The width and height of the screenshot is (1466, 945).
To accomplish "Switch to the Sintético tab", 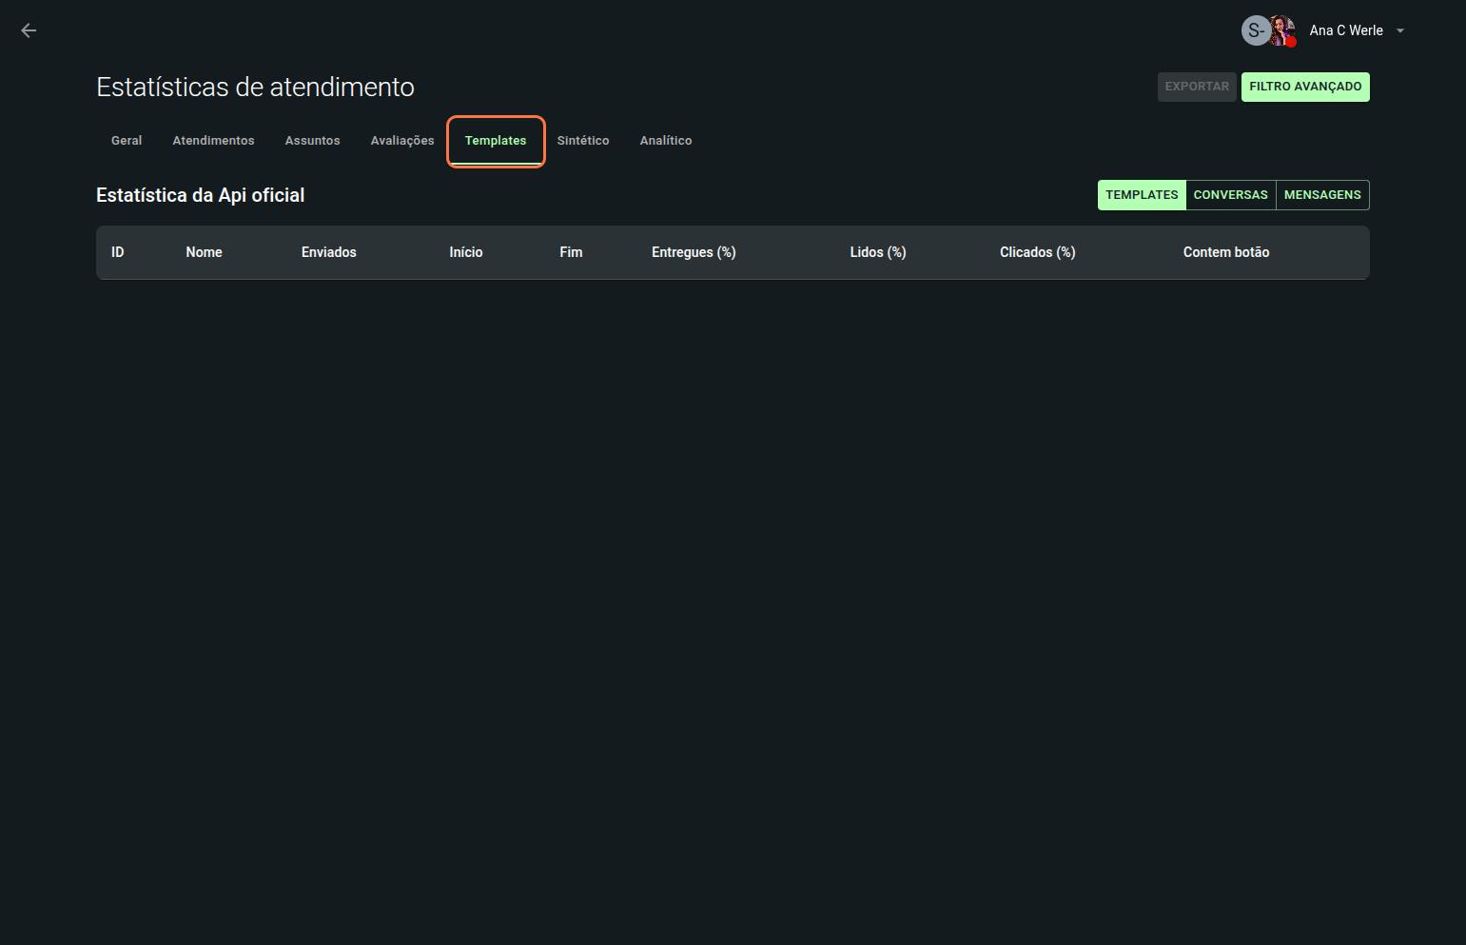I will [x=582, y=141].
